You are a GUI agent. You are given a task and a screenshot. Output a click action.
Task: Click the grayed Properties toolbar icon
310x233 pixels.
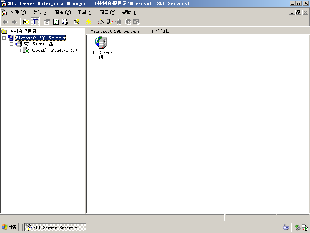click(47, 22)
